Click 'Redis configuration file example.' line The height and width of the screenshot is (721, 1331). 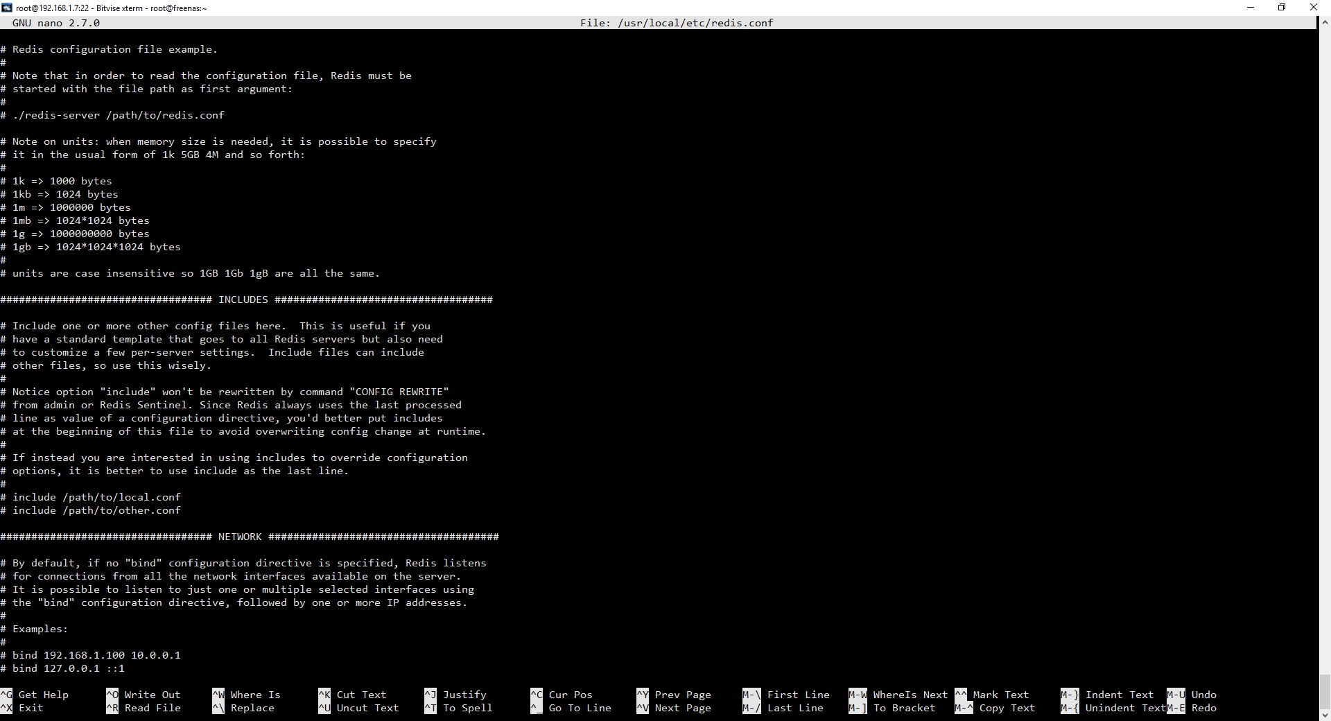110,49
